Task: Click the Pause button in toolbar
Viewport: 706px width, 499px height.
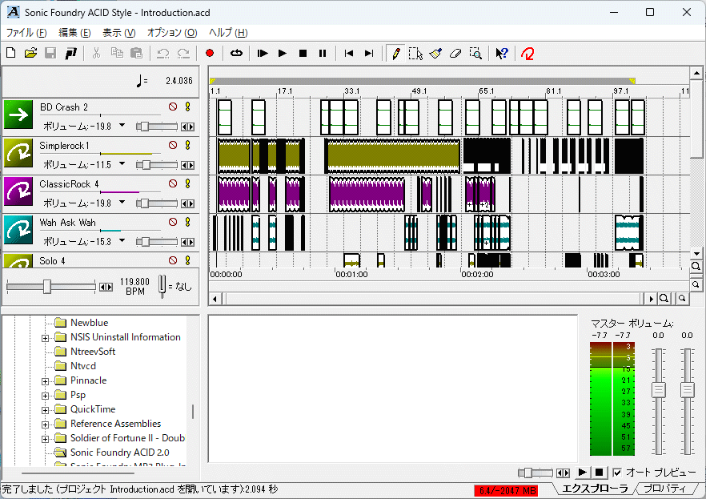Action: [x=323, y=53]
